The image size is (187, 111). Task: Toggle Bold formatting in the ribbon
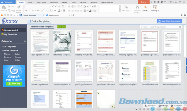pyautogui.click(x=26, y=11)
